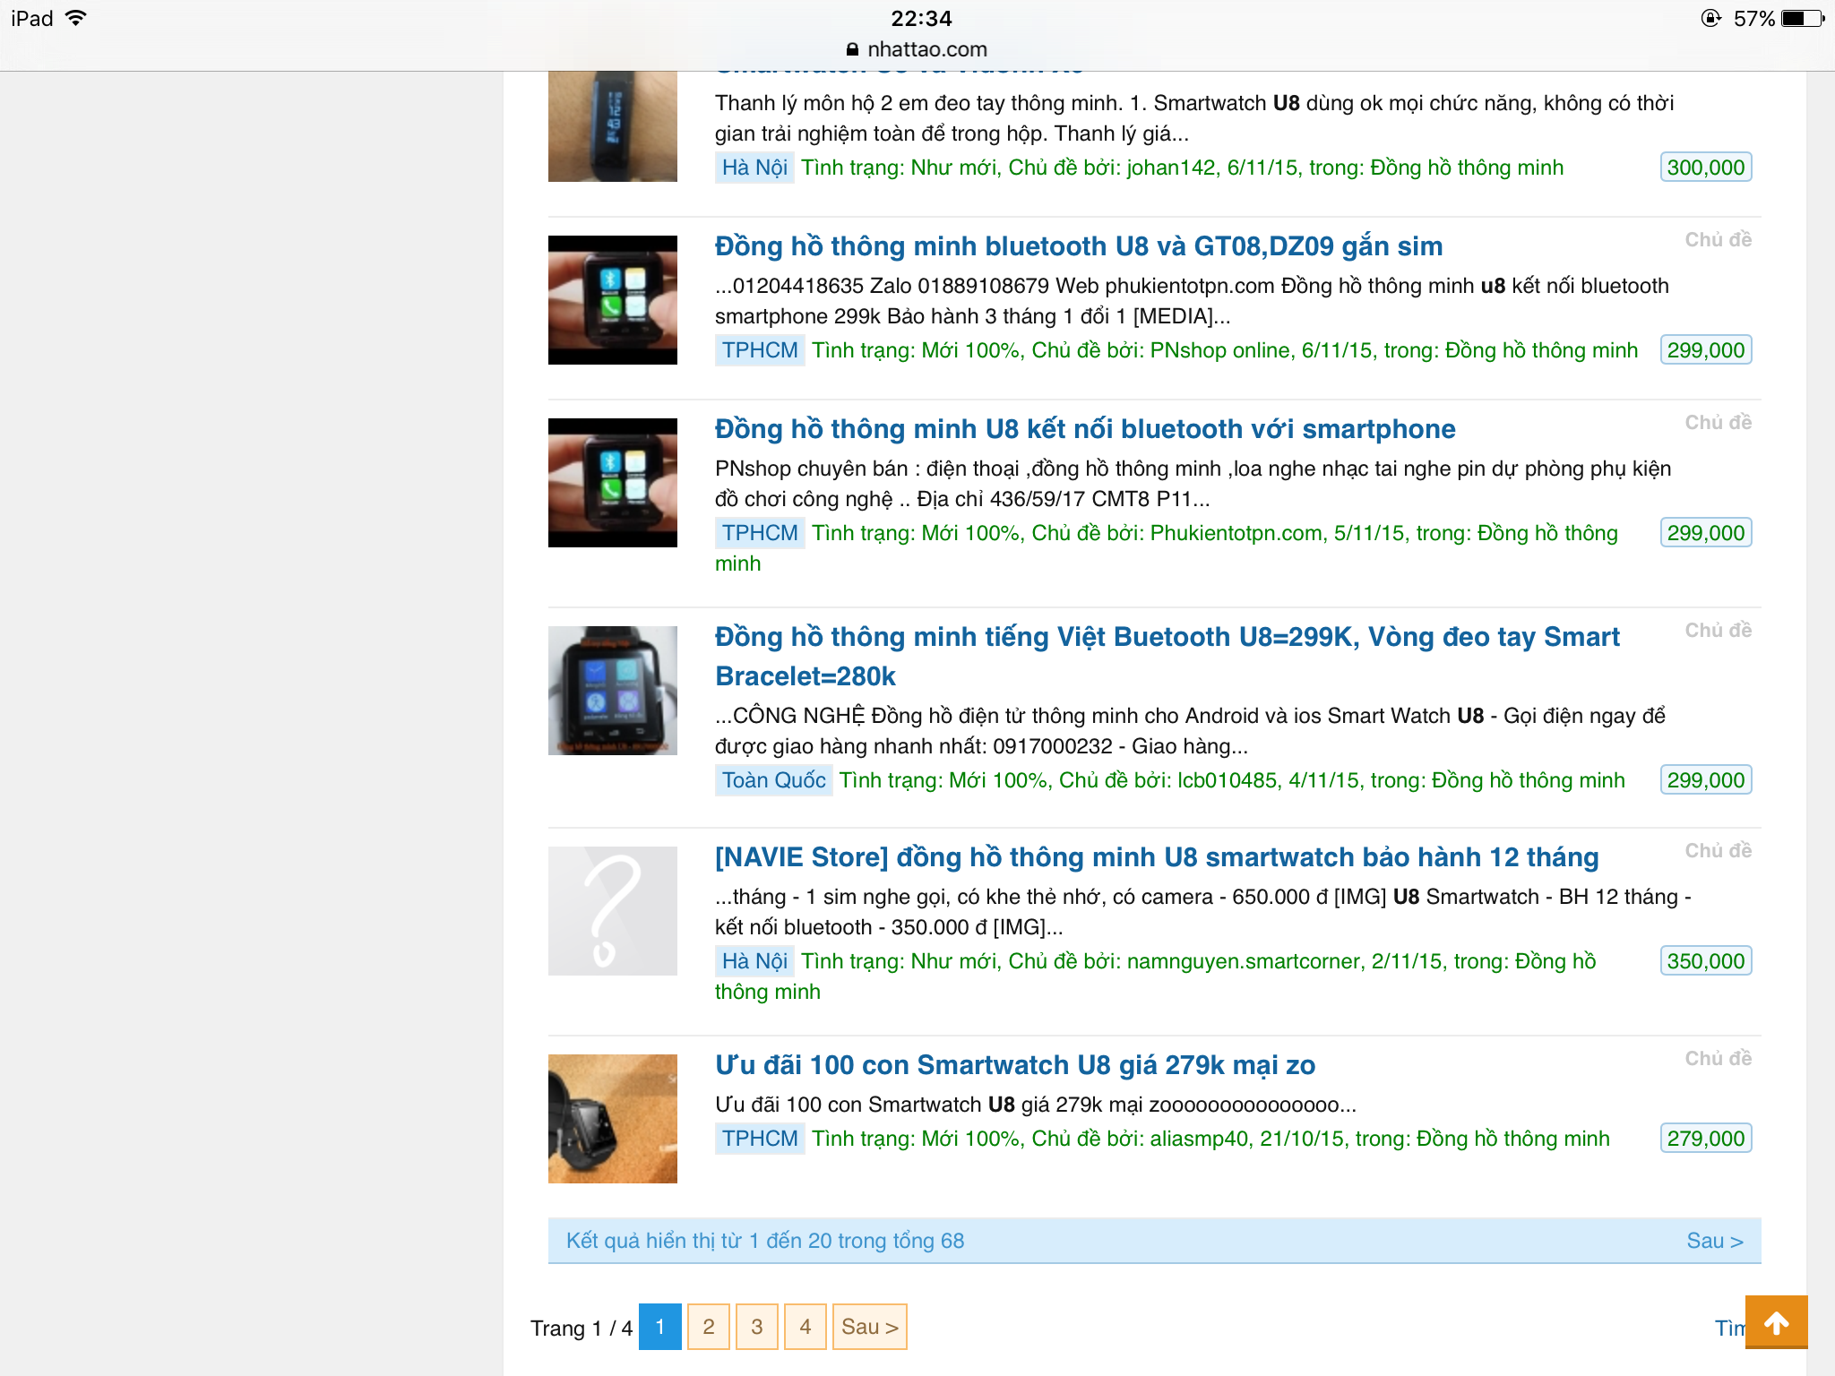Open blue smart bracelet thumbnail at top
Image resolution: width=1835 pixels, height=1376 pixels.
(613, 126)
